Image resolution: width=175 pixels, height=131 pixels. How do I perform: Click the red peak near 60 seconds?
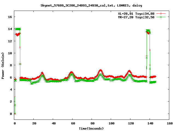pos(72,72)
